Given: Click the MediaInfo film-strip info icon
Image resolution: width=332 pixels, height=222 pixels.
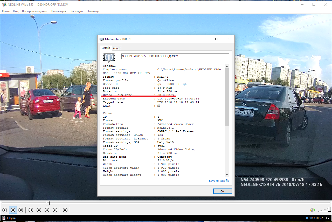Looking at the screenshot, I should (109, 58).
